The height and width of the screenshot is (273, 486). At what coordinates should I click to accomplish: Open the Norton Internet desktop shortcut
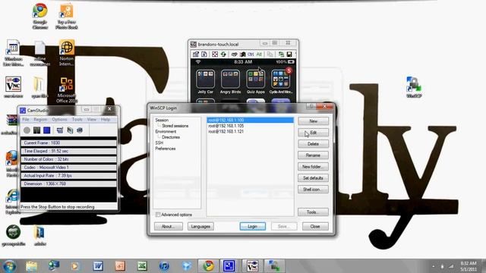67,52
